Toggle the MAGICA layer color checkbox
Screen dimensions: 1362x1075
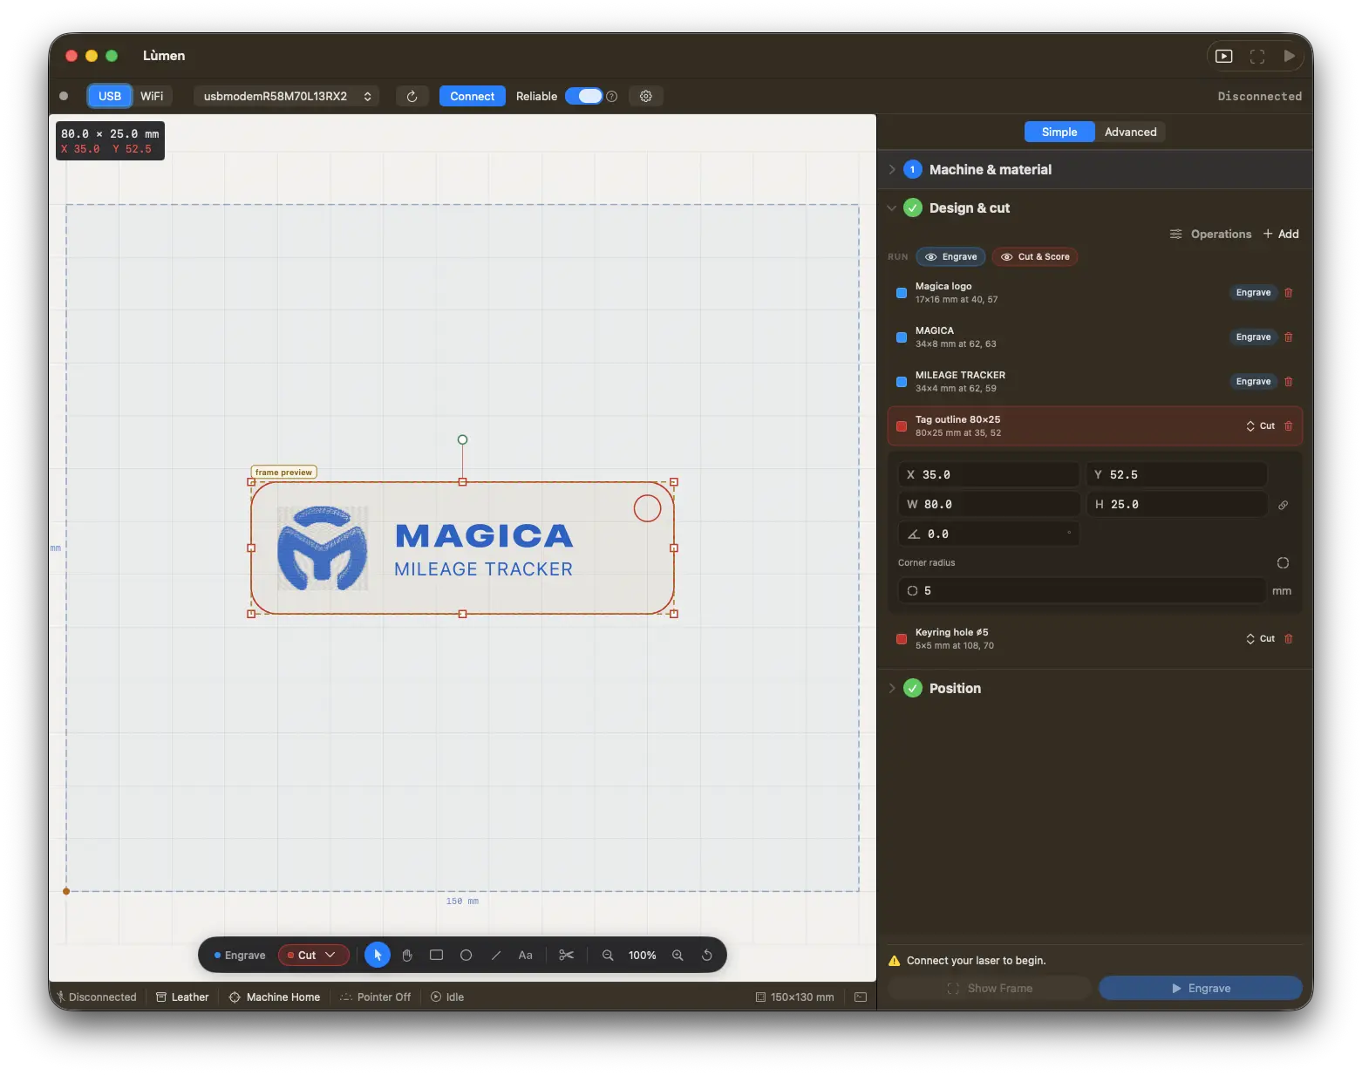(x=902, y=337)
